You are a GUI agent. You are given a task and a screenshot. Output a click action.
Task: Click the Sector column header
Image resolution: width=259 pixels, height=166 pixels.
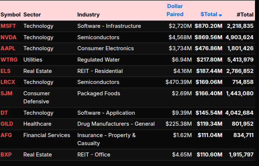[32, 15]
